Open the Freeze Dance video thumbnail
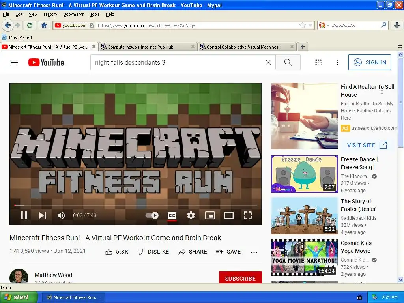Screen dimensions: 404x303 (x=304, y=174)
